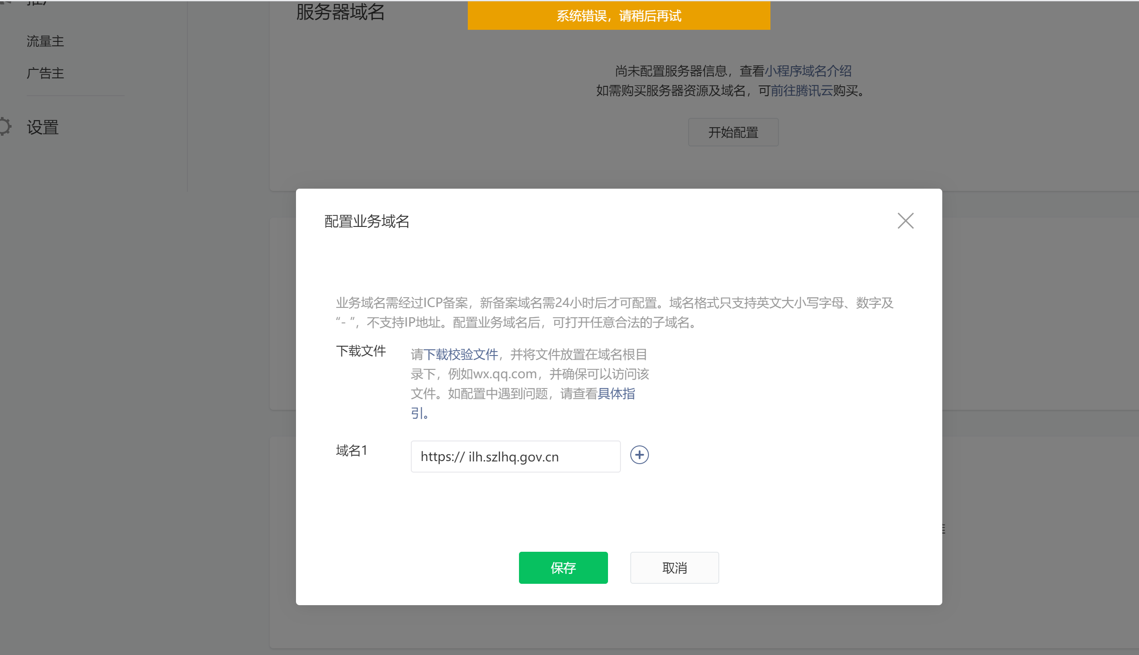
Task: Click the 小程序域名介绍 link
Action: tap(807, 71)
